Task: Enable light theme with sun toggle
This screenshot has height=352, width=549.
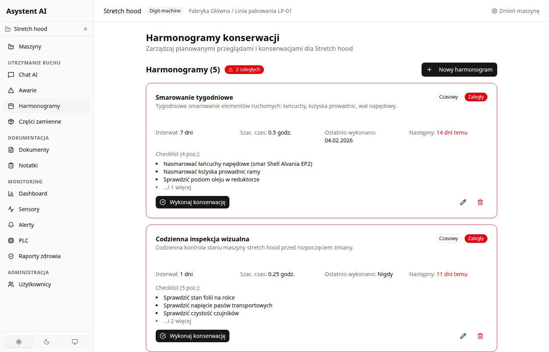Action: click(x=18, y=341)
